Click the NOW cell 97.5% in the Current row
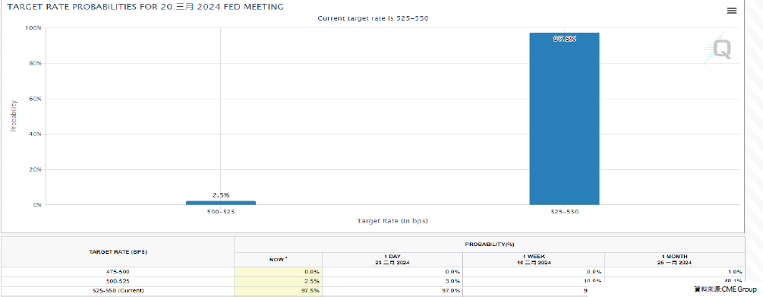Screen dimensions: 763x297 tap(279, 291)
